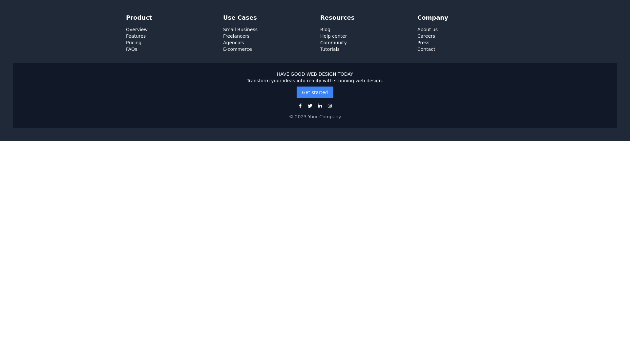Open the About us page
Image resolution: width=630 pixels, height=354 pixels.
point(427,29)
